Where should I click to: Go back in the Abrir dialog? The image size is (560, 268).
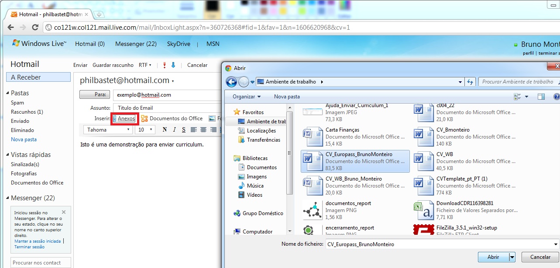pos(231,82)
